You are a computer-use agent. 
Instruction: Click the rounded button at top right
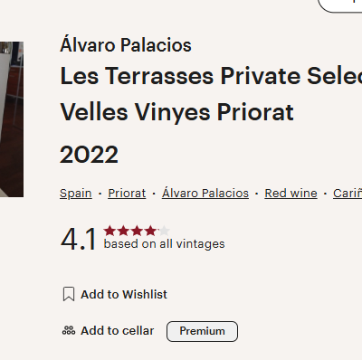click(340, 5)
